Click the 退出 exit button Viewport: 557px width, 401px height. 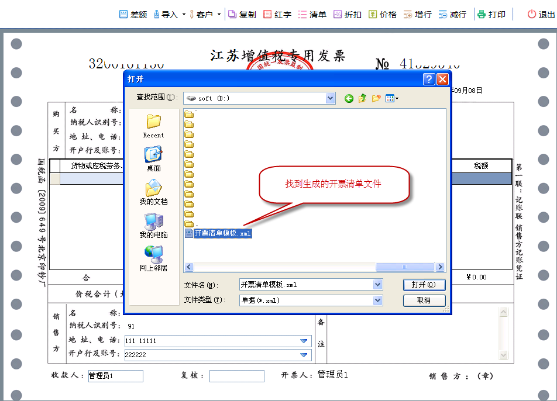(541, 14)
